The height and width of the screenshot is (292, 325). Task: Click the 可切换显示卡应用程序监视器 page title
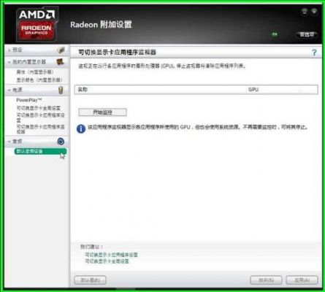tap(117, 53)
